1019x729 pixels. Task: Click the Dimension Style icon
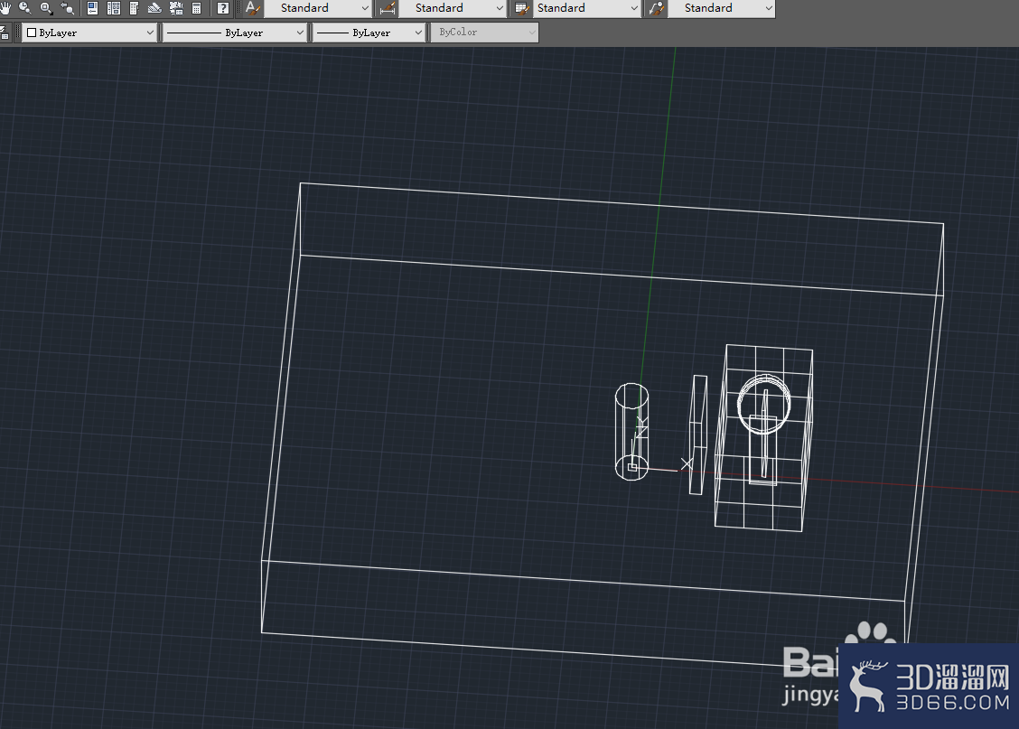[388, 8]
